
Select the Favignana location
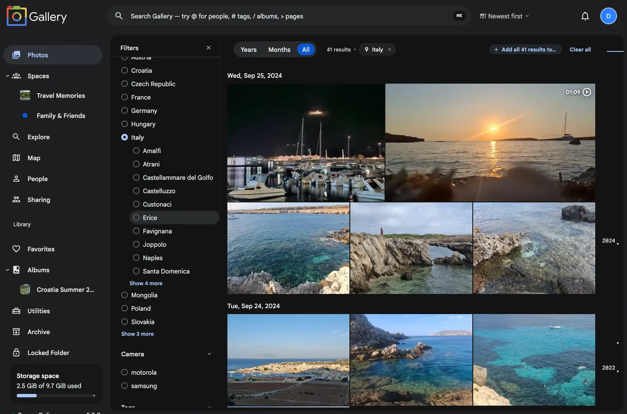136,231
